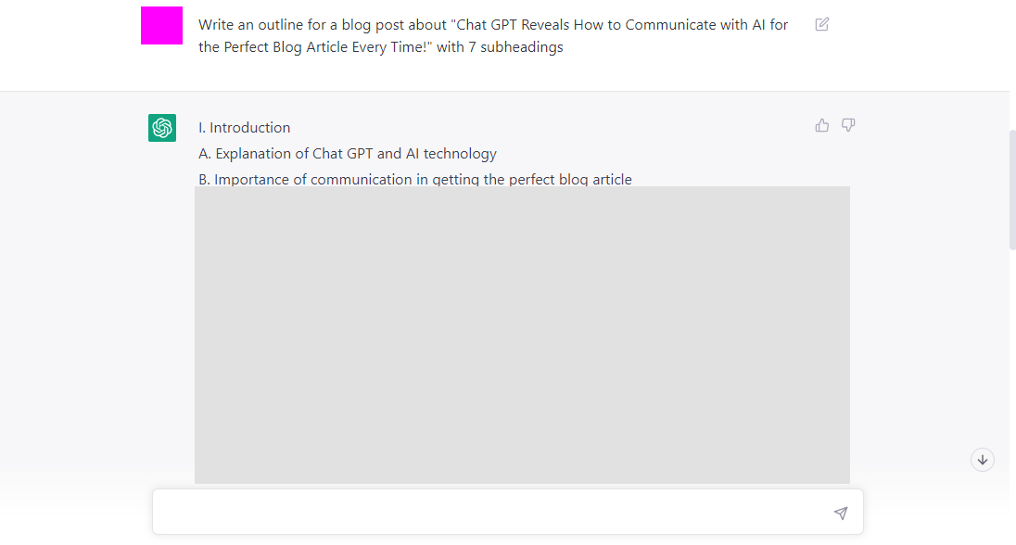The height and width of the screenshot is (545, 1016).
Task: Jump to bottom with the down-arrow button
Action: coord(983,460)
